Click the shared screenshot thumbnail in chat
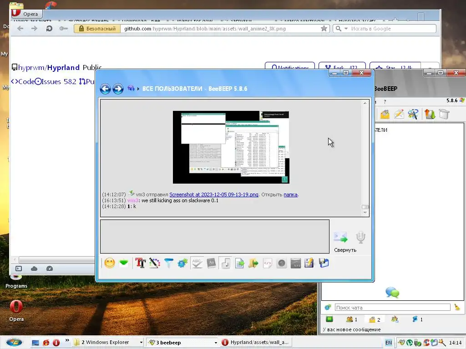Viewport: 466px width, 349px height. 231,147
